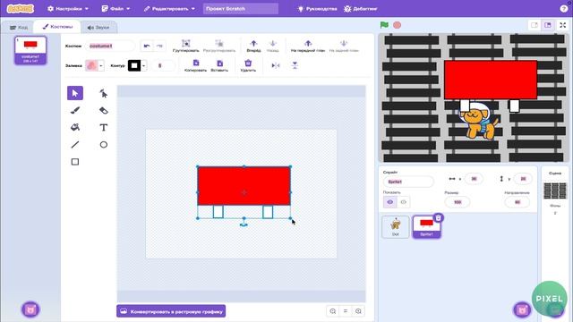Image resolution: width=573 pixels, height=322 pixels.
Task: Show the sprite with the eye button
Action: (x=390, y=202)
